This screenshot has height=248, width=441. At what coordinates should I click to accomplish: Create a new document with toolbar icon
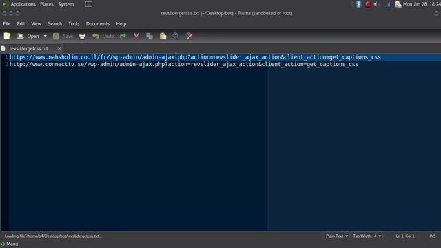coord(7,36)
